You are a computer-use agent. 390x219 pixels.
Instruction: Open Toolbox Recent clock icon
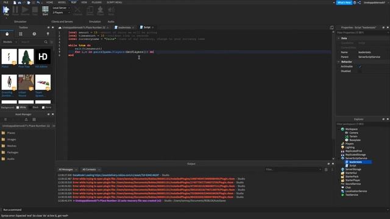[34, 34]
